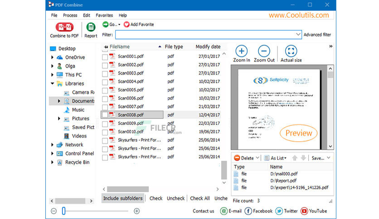Check the Scan0008.pdf checkbox

105,115
